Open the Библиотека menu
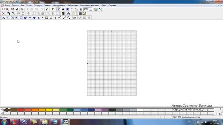This screenshot has height=125, width=223. click(73, 6)
